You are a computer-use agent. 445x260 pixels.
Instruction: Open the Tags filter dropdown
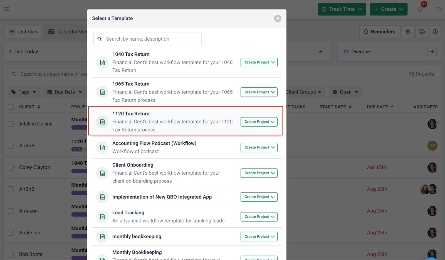pyautogui.click(x=24, y=92)
